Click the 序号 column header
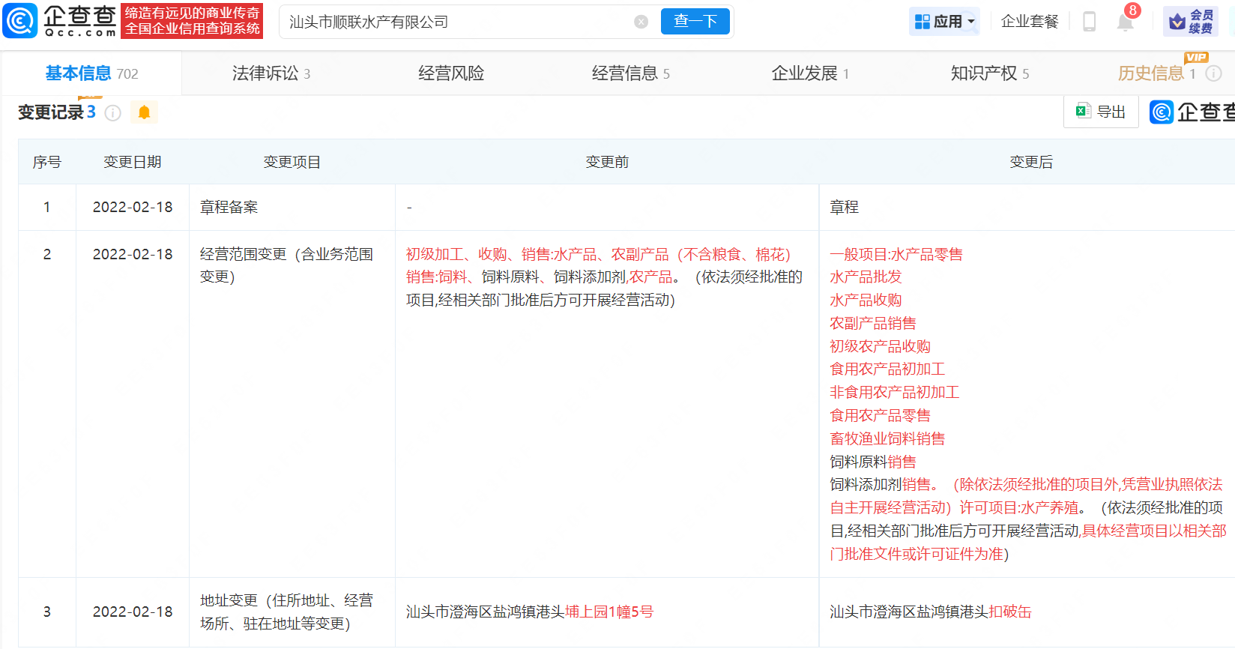The image size is (1235, 649). 47,162
